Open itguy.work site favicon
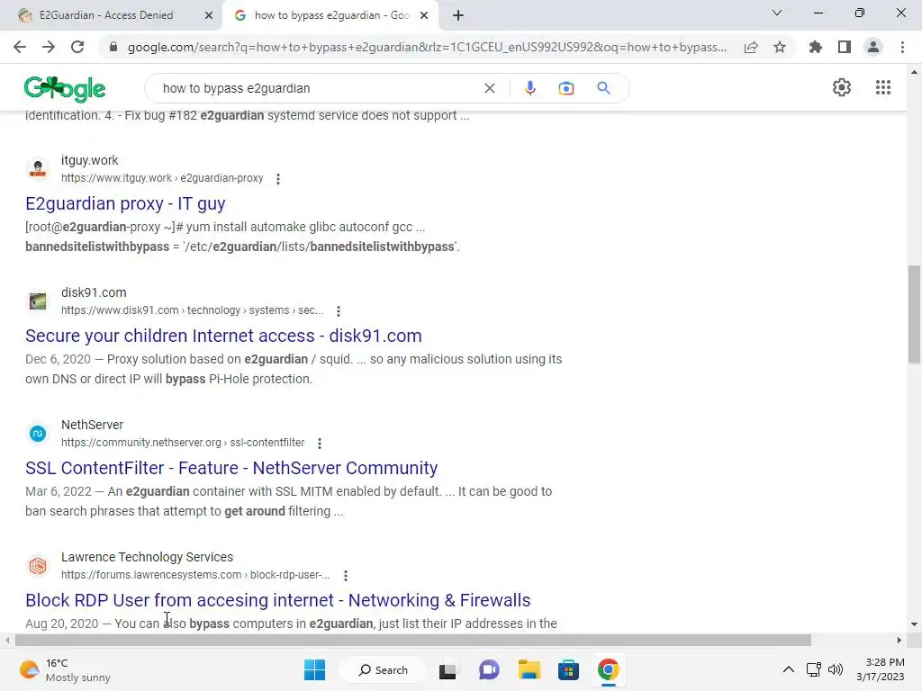Screen dimensions: 922x691 tap(38, 169)
